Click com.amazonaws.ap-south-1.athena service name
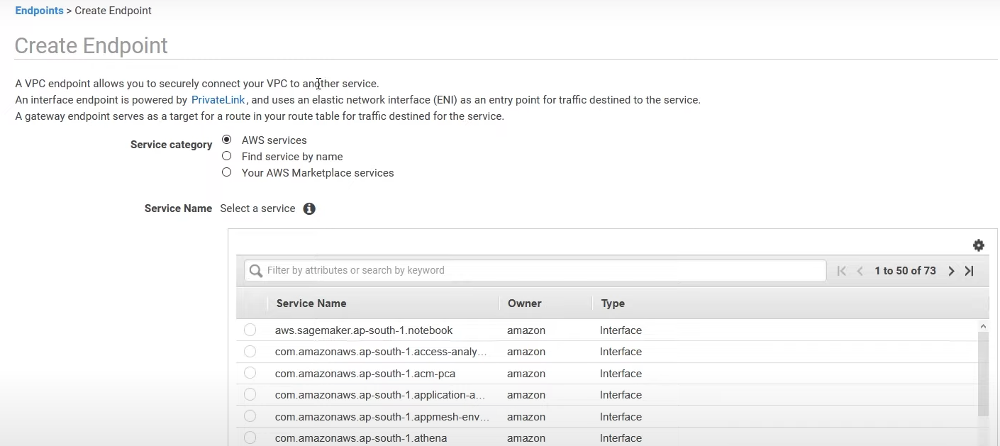 point(361,438)
